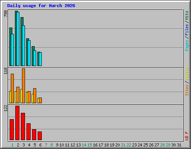Click day 6 on the x-axis
Screen dimensions: 191x149
(40, 145)
